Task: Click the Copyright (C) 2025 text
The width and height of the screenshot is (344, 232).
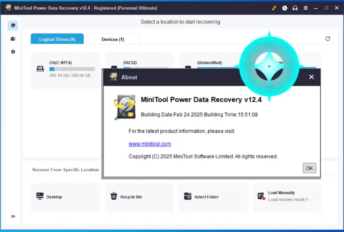Action: click(203, 156)
